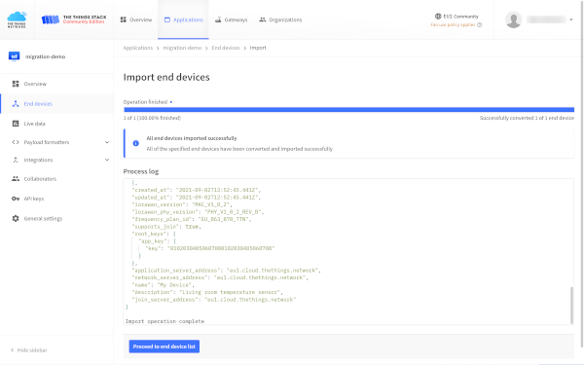
Task: Click All end devices imported successfully heading
Action: click(192, 138)
